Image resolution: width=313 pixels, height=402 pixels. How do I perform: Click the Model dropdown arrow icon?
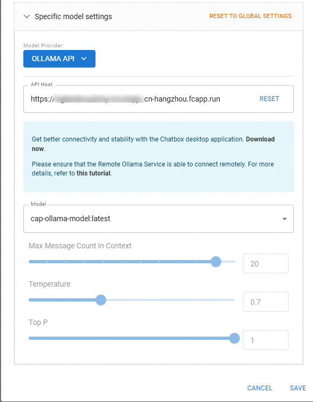[284, 219]
